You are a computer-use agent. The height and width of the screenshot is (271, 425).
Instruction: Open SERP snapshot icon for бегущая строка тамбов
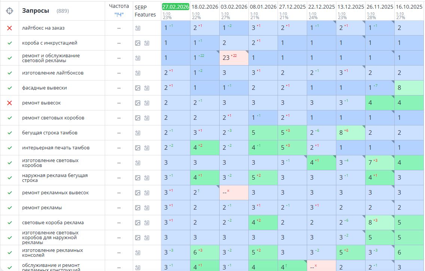pyautogui.click(x=138, y=133)
